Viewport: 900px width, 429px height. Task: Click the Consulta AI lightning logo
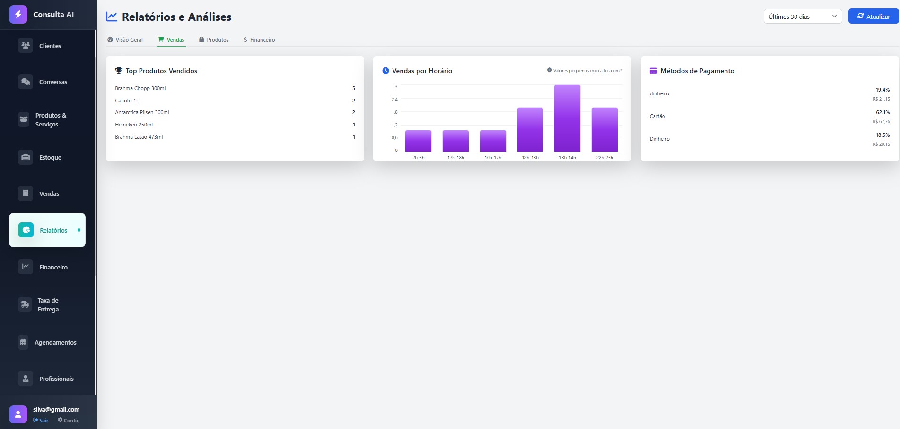point(18,15)
